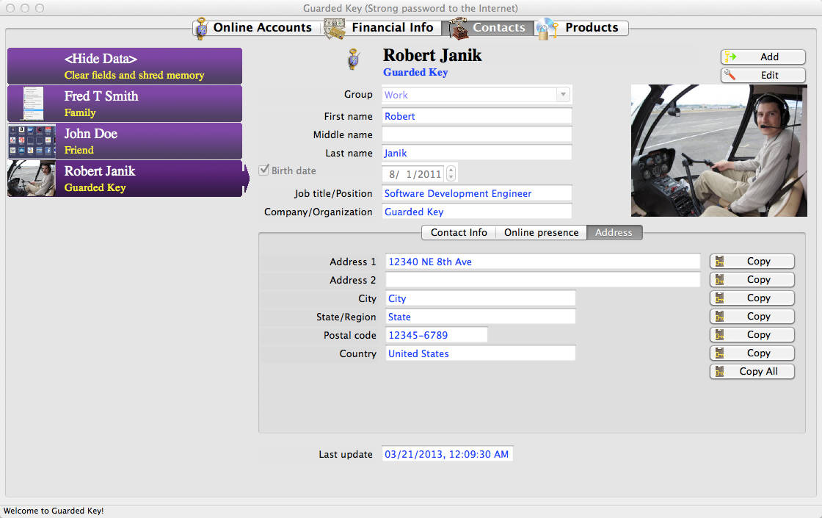This screenshot has height=518, width=822.
Task: Click the icon on the City Copy button
Action: pos(720,298)
